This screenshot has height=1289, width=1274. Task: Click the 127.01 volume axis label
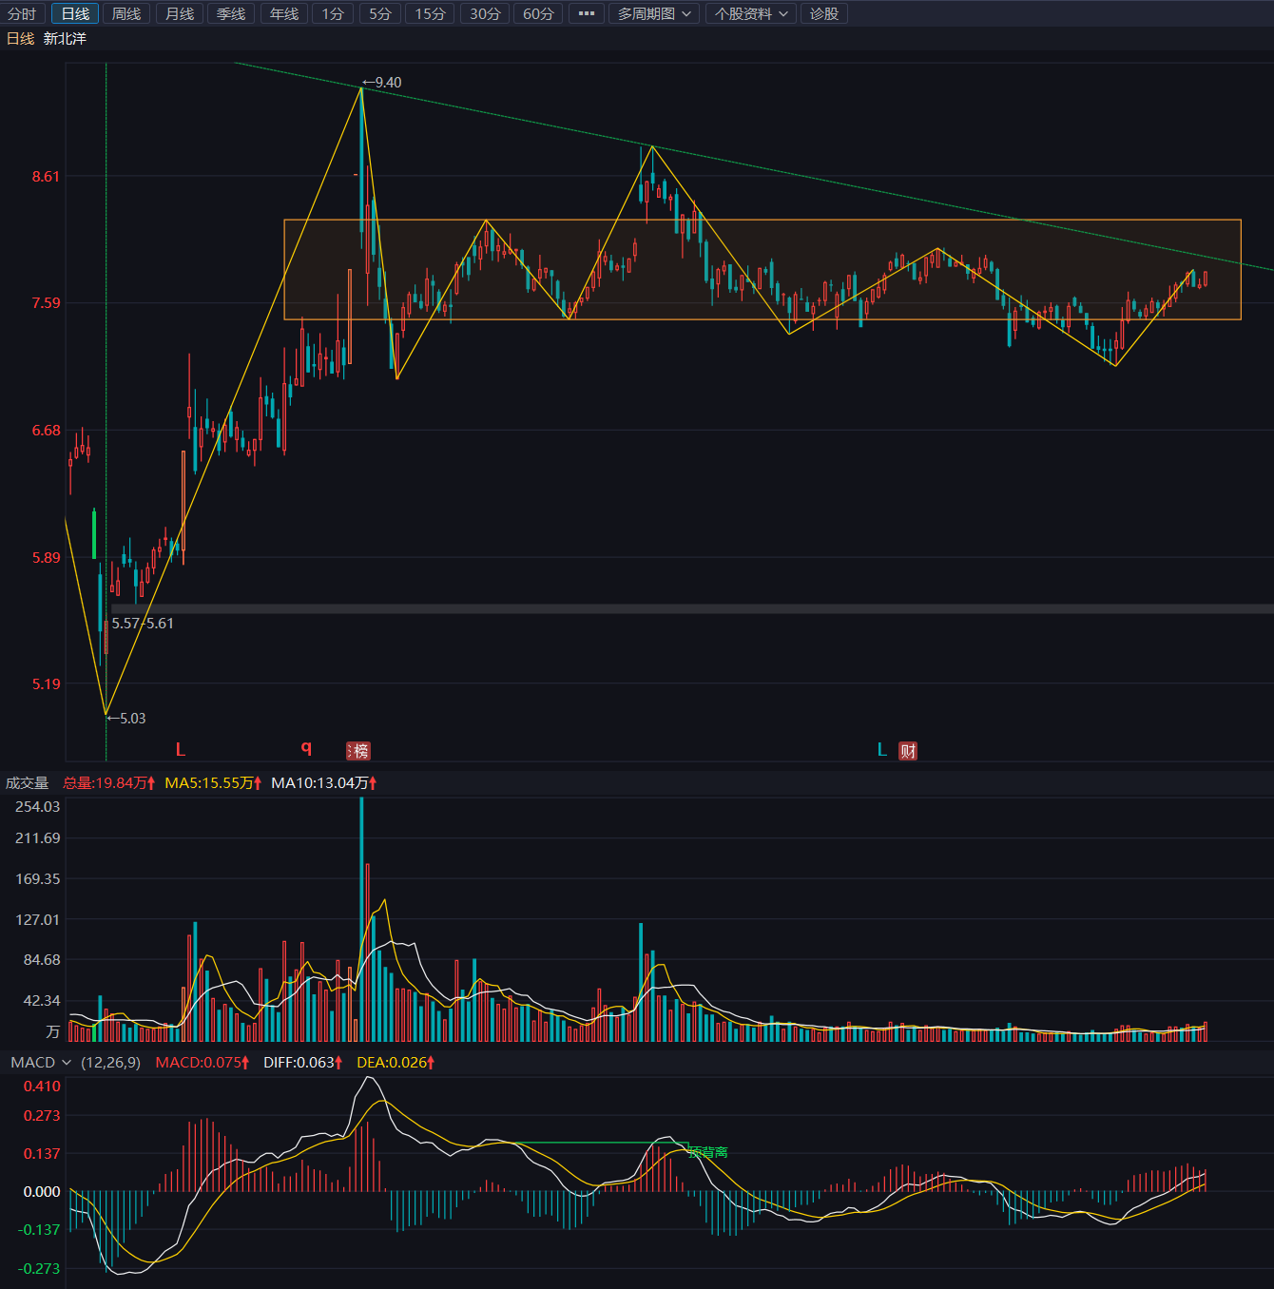coord(38,919)
